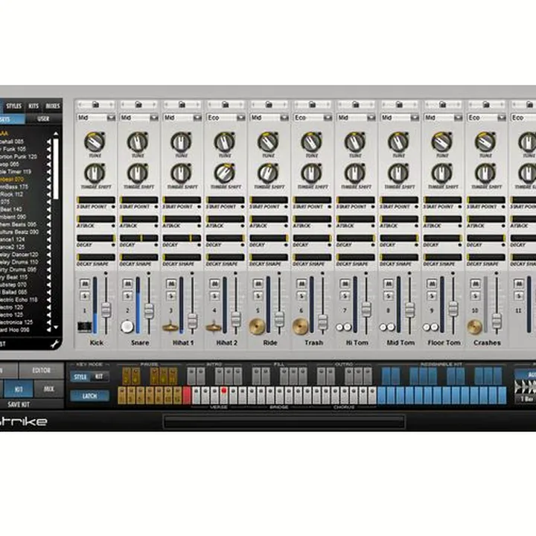The height and width of the screenshot is (536, 536).
Task: Click the Hihat 1 cymbal icon
Action: [170, 327]
